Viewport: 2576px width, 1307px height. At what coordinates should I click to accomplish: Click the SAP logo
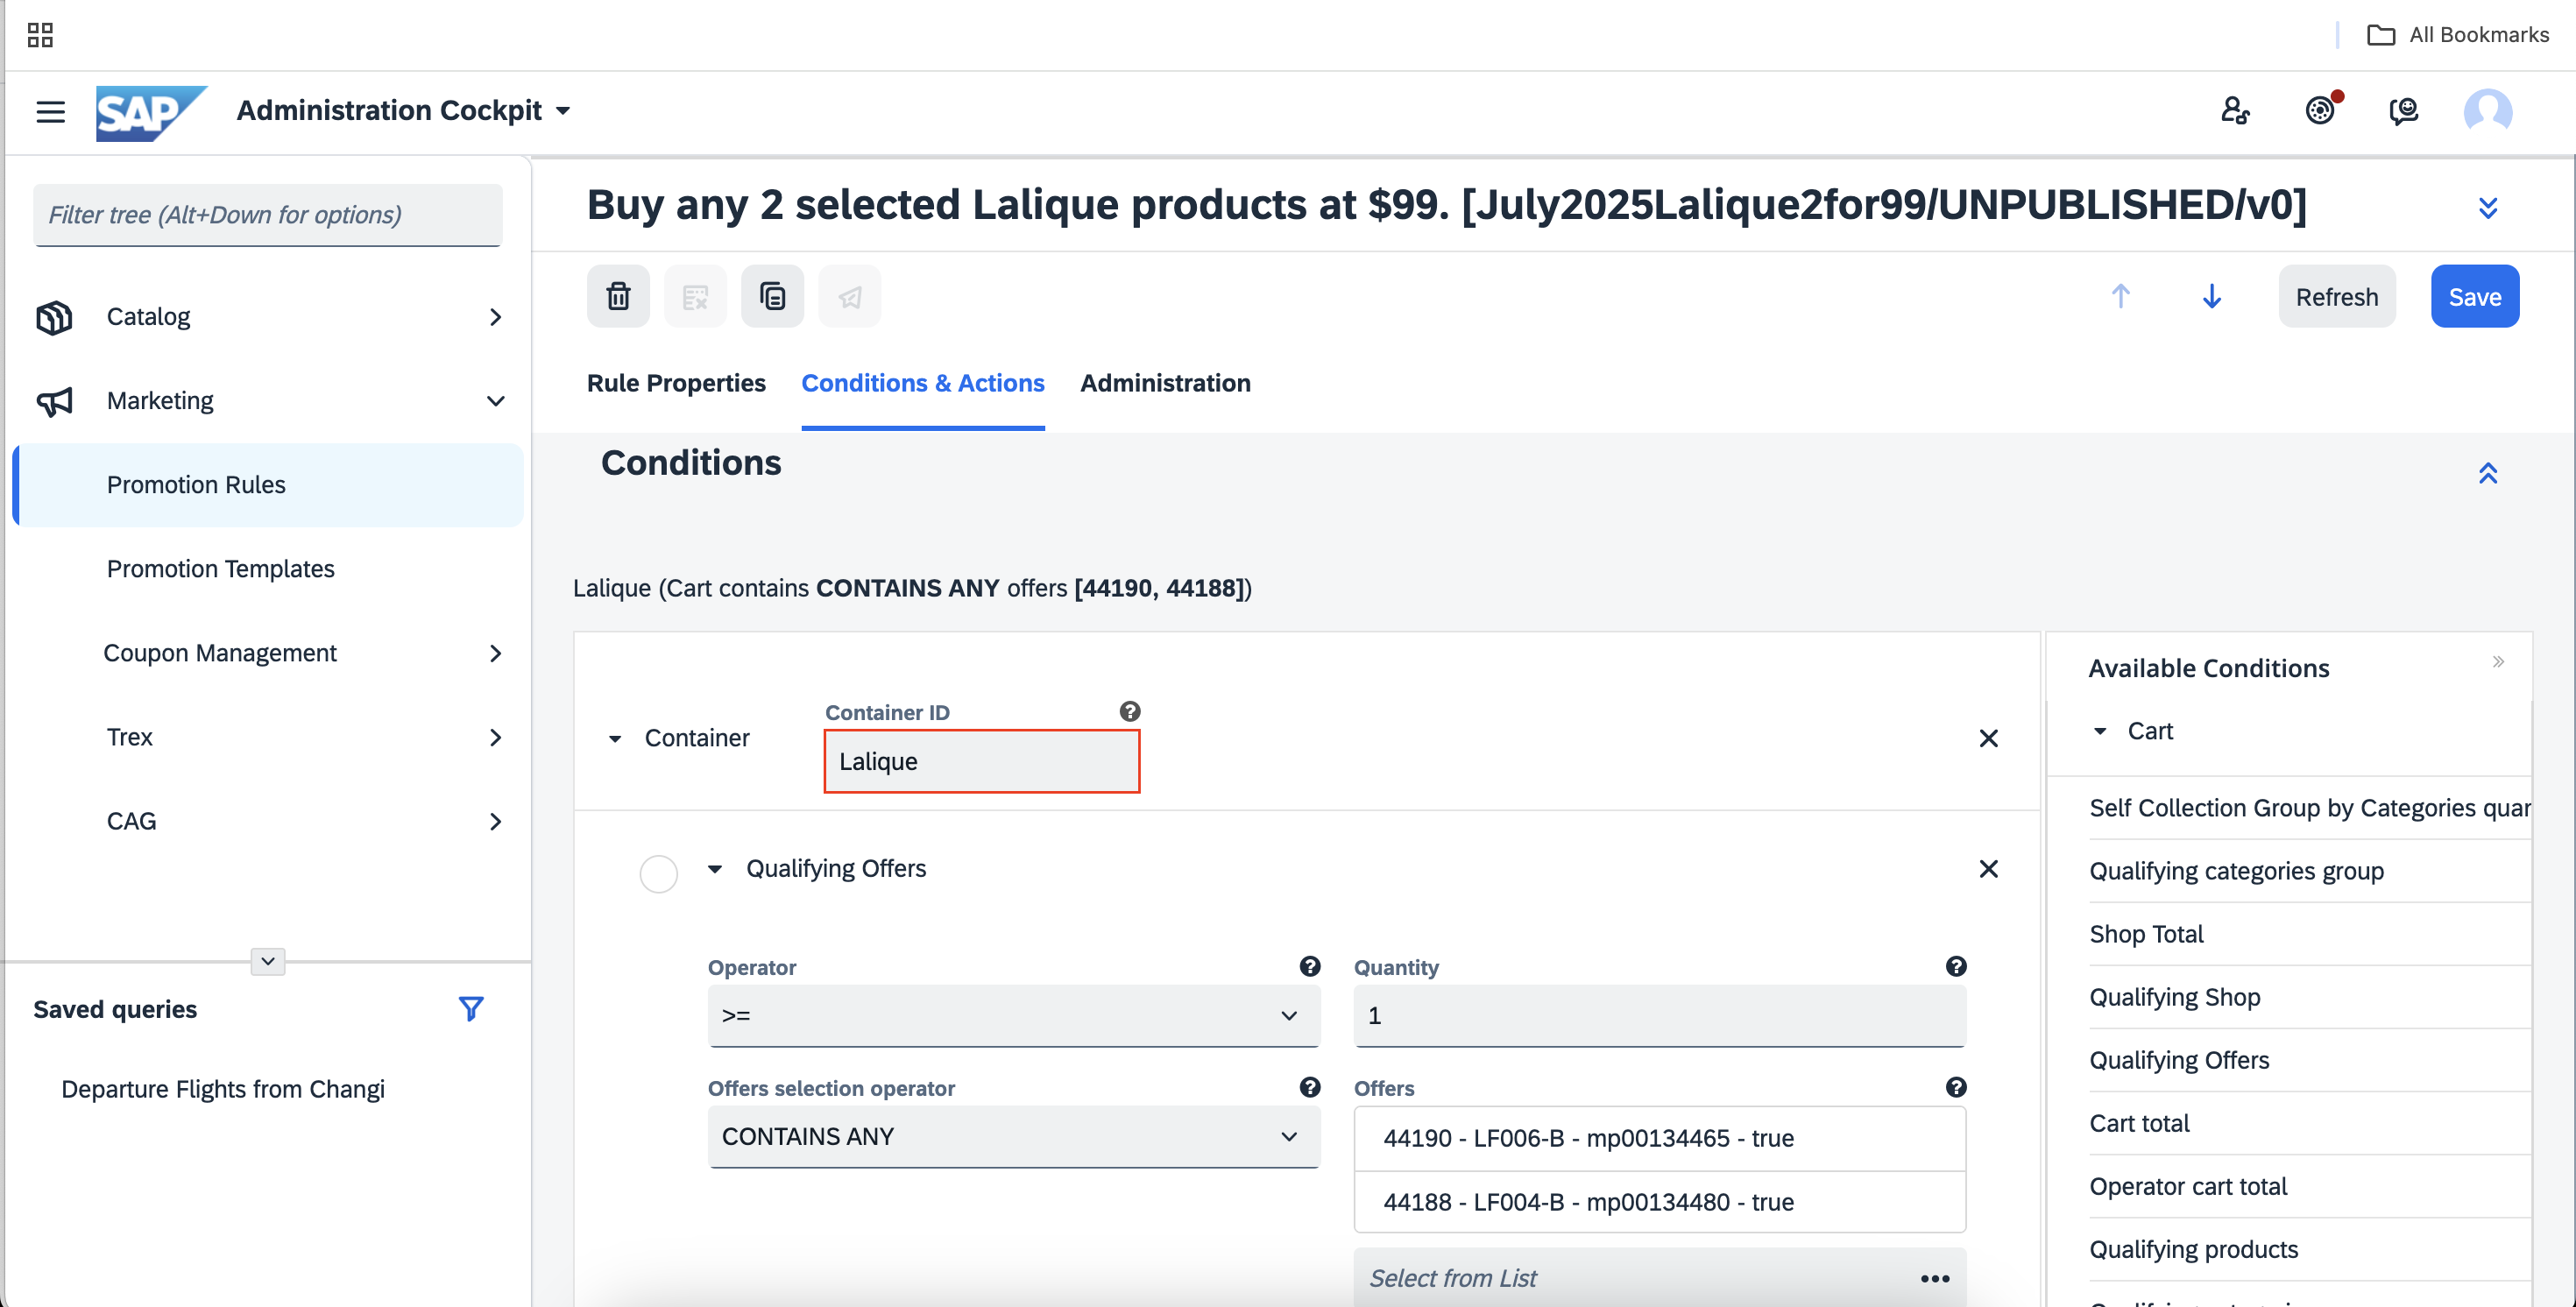click(151, 112)
